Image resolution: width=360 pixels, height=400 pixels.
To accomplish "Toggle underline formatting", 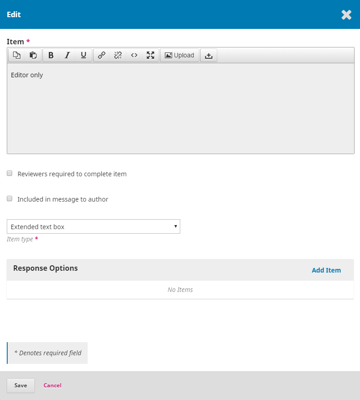I will click(84, 55).
